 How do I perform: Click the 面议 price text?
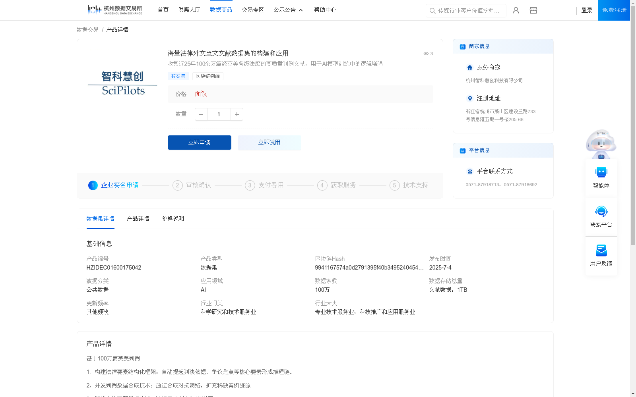tap(201, 94)
